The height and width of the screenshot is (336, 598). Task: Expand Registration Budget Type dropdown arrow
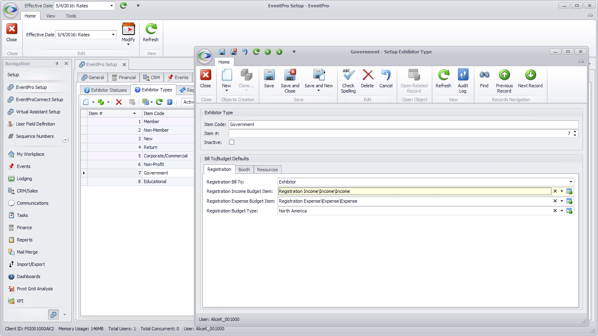pos(562,211)
